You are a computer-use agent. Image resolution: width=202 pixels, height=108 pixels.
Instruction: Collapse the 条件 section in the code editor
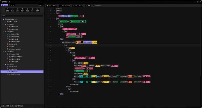[55, 13]
